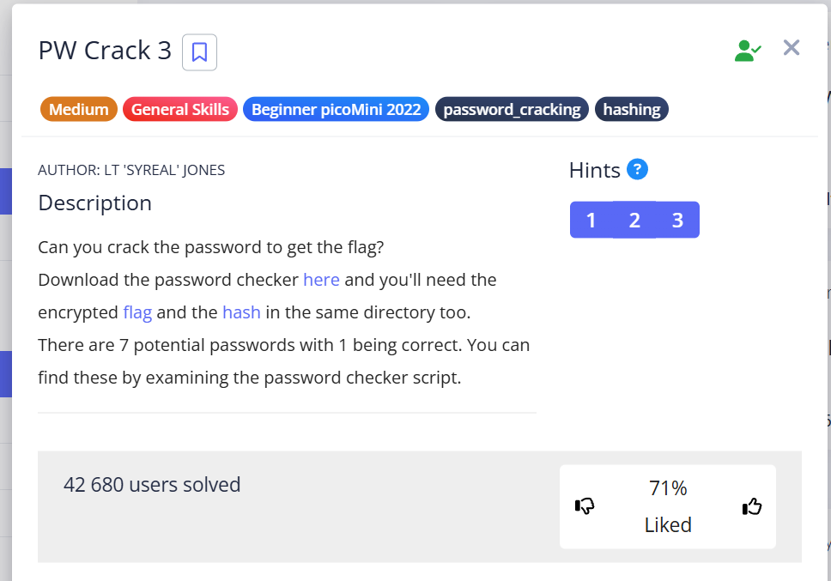Bookmark the PW Crack 3 challenge

click(x=199, y=52)
